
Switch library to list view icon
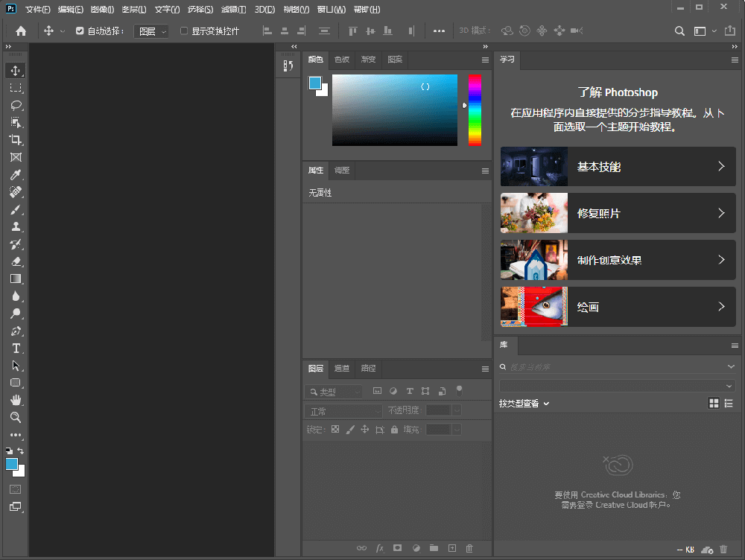pyautogui.click(x=729, y=404)
